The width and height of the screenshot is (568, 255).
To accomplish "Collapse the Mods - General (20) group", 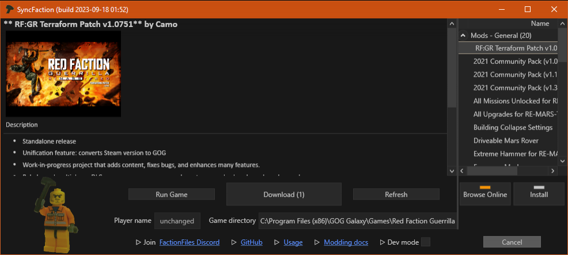I will (463, 35).
